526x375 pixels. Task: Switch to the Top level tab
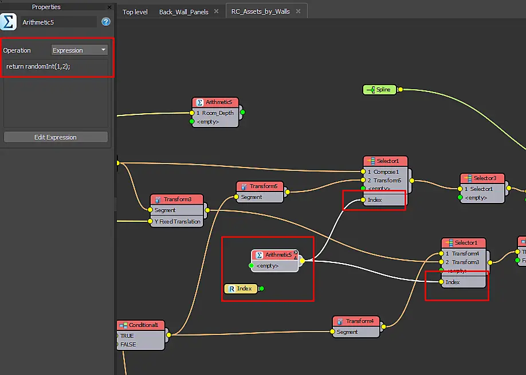135,11
